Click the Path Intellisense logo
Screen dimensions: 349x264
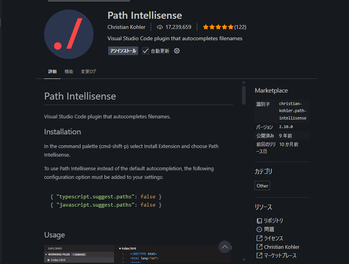69,34
